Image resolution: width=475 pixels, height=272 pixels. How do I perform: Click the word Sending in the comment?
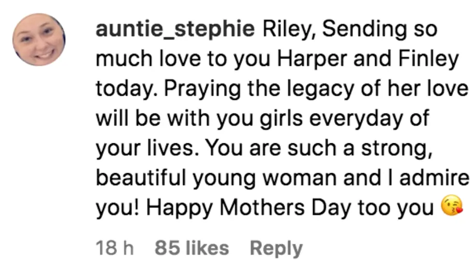point(360,30)
